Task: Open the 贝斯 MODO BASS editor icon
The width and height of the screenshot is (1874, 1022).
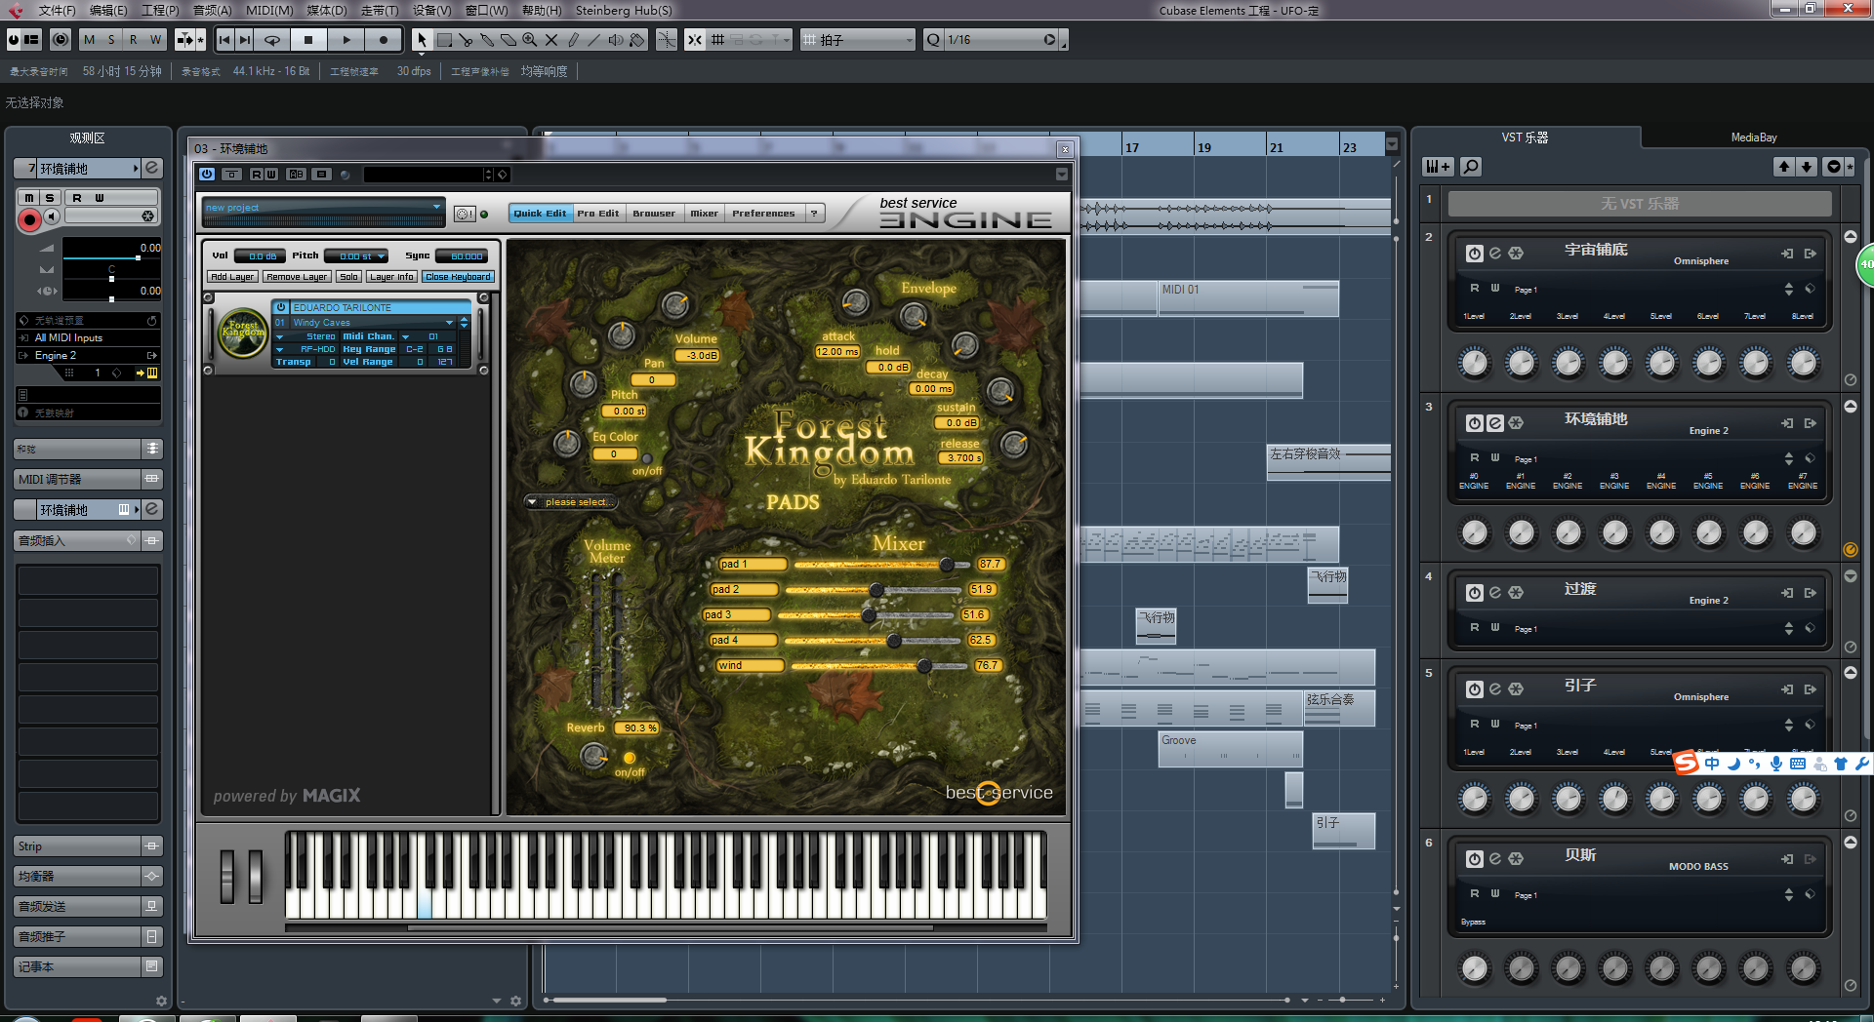Action: 1495,858
